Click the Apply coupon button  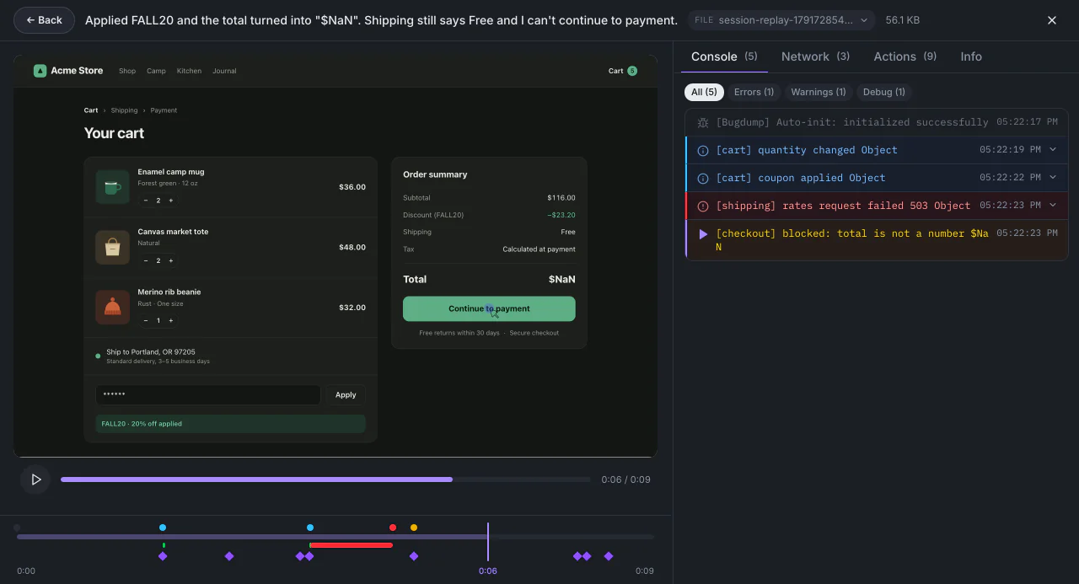[x=346, y=395]
